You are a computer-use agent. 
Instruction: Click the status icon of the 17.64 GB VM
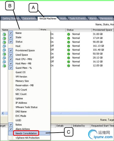pos(69,38)
